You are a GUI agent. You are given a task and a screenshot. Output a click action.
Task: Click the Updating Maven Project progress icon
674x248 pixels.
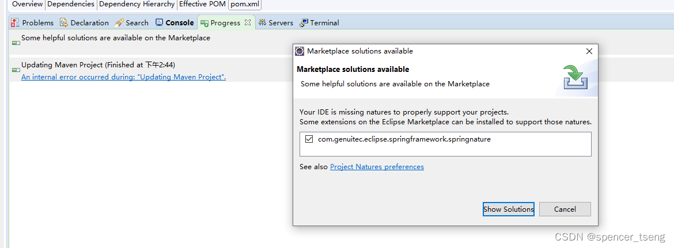(16, 70)
